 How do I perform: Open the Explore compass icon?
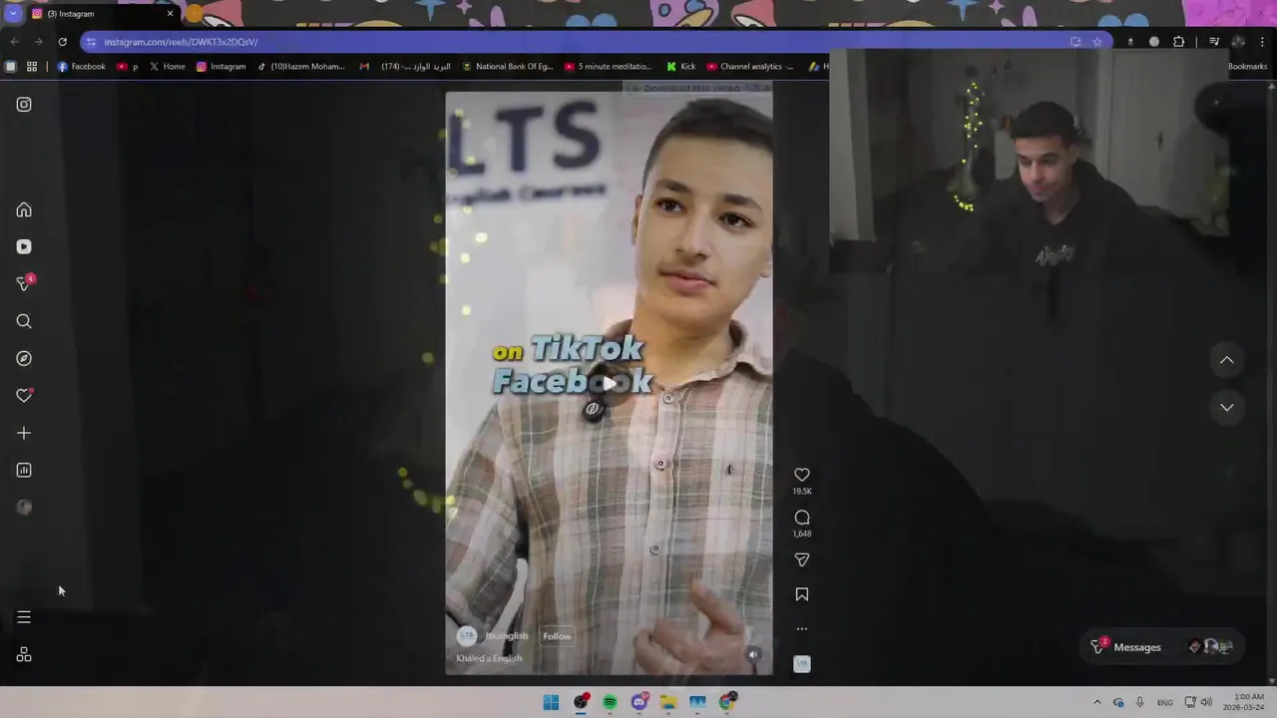[x=24, y=359]
